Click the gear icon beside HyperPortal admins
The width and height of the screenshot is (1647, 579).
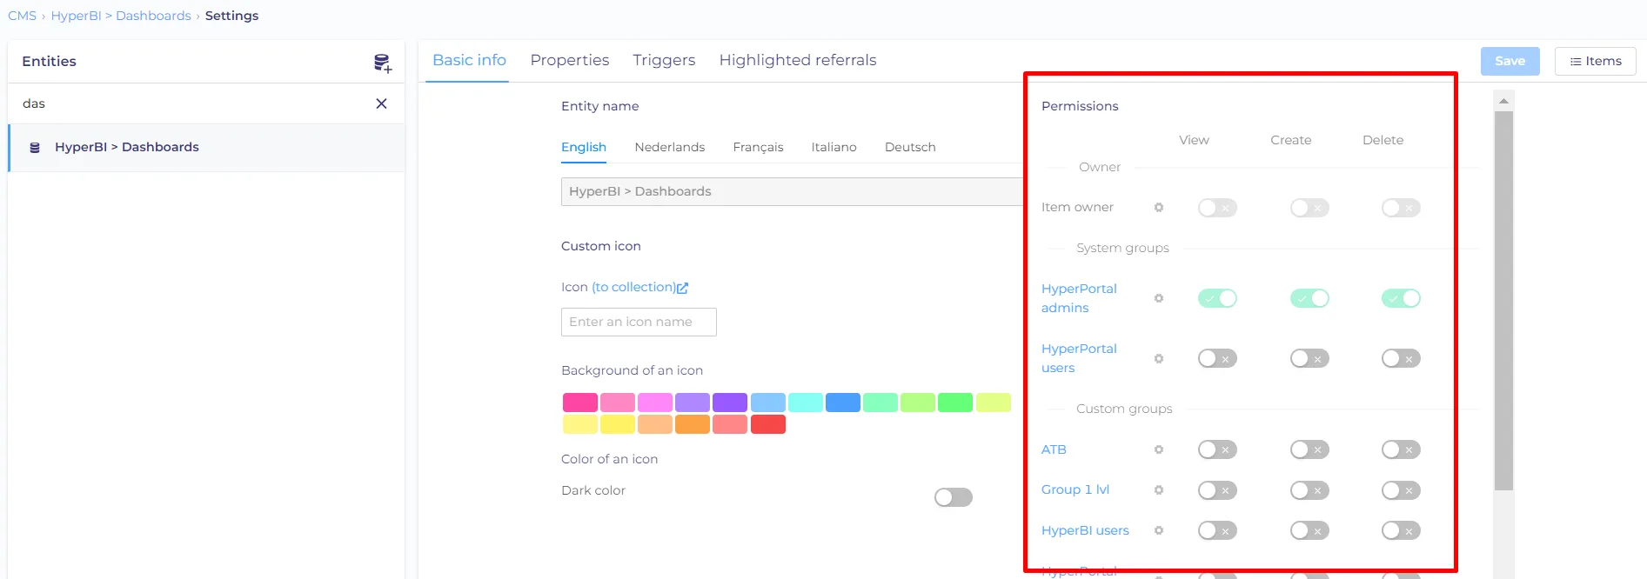click(1159, 298)
